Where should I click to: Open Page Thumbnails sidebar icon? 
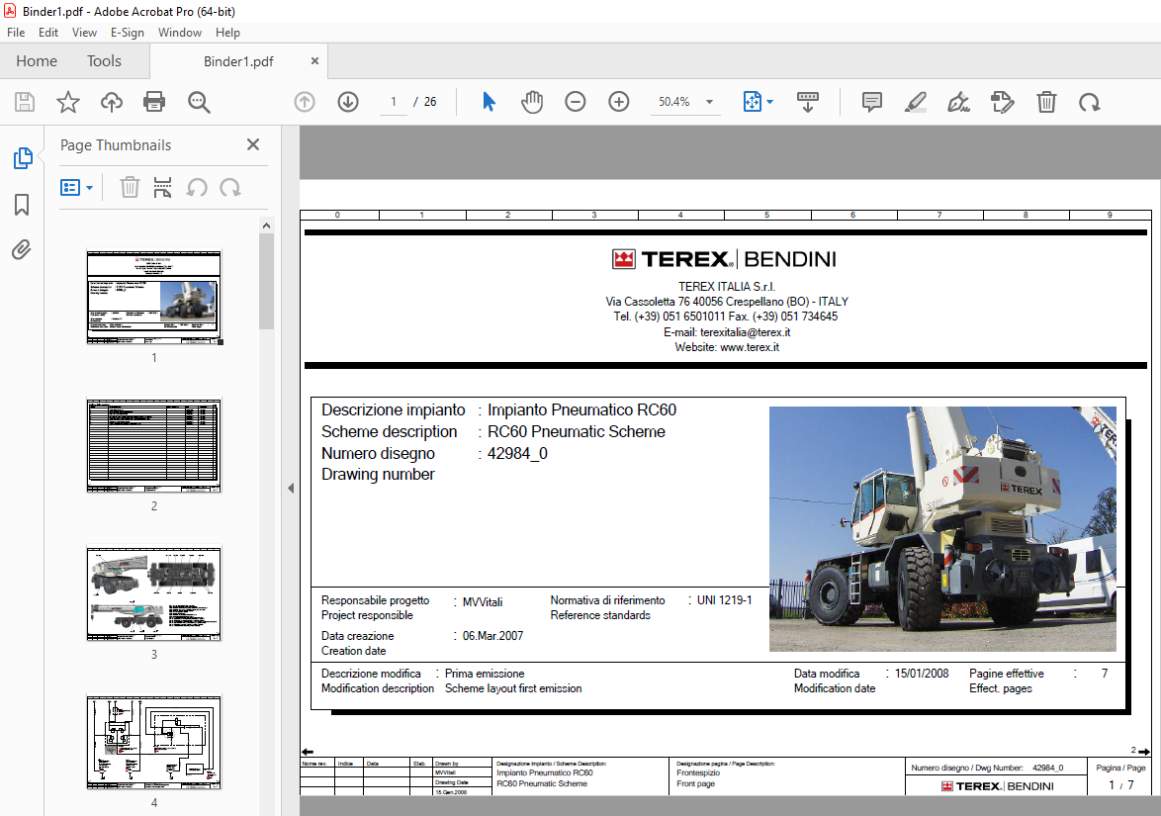[23, 157]
